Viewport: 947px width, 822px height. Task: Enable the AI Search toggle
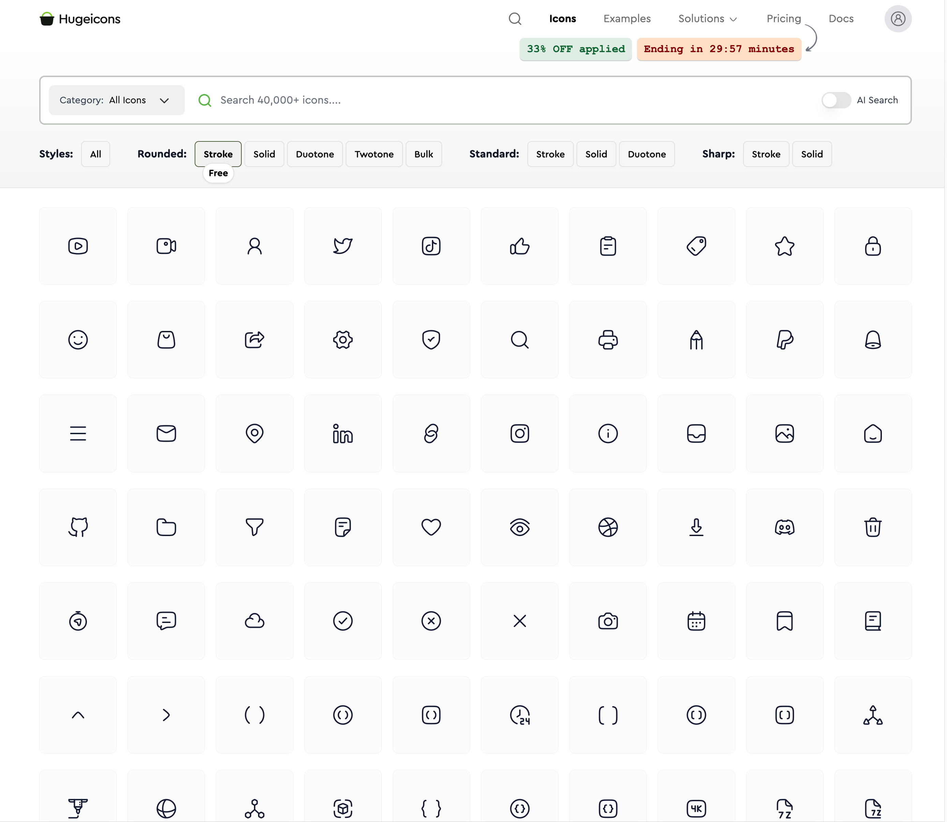[x=836, y=100]
